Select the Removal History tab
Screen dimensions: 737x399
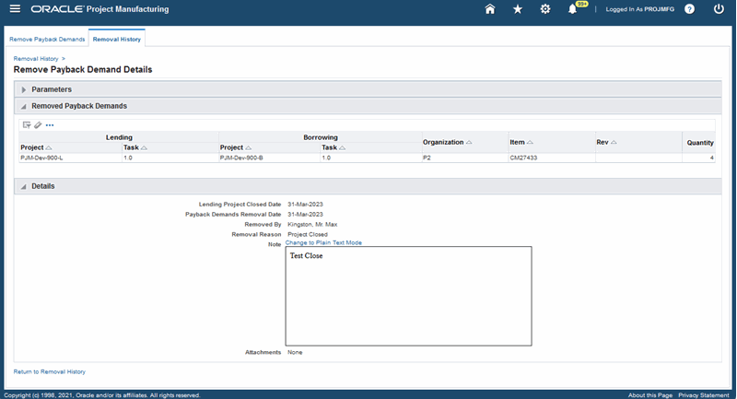117,39
